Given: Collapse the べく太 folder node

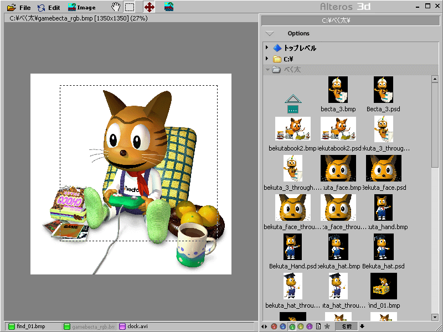Looking at the screenshot, I should (x=267, y=69).
